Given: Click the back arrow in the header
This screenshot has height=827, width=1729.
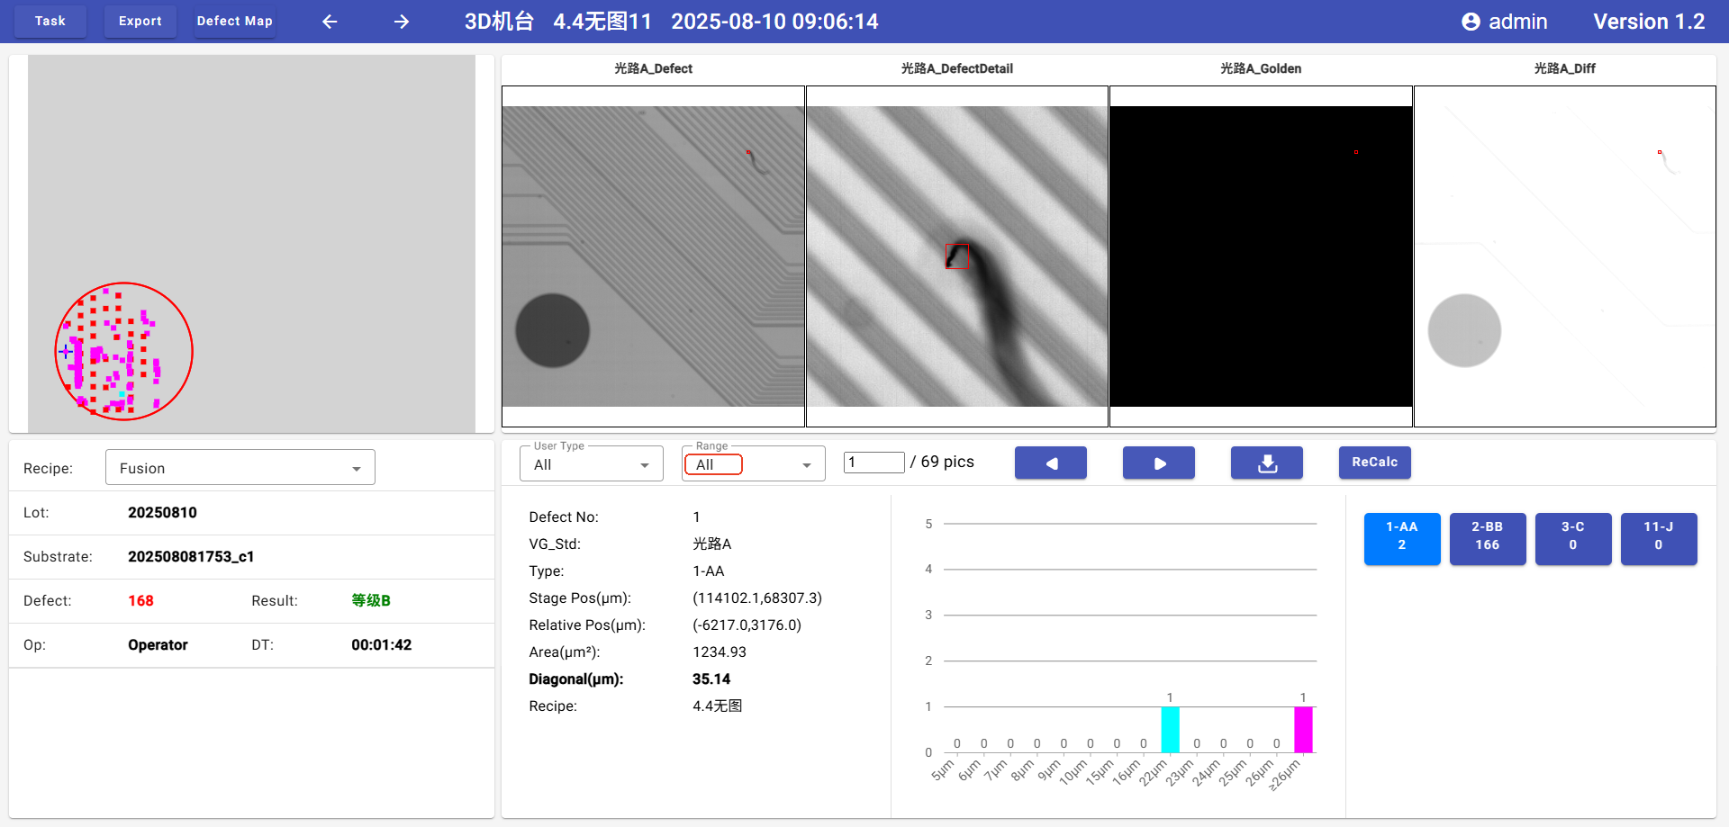Looking at the screenshot, I should pyautogui.click(x=330, y=22).
